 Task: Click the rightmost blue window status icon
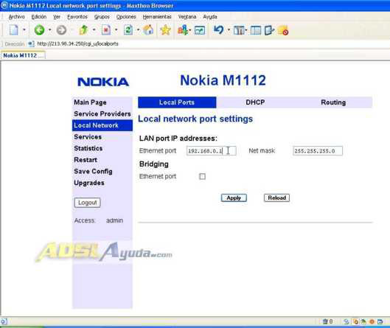point(380,321)
